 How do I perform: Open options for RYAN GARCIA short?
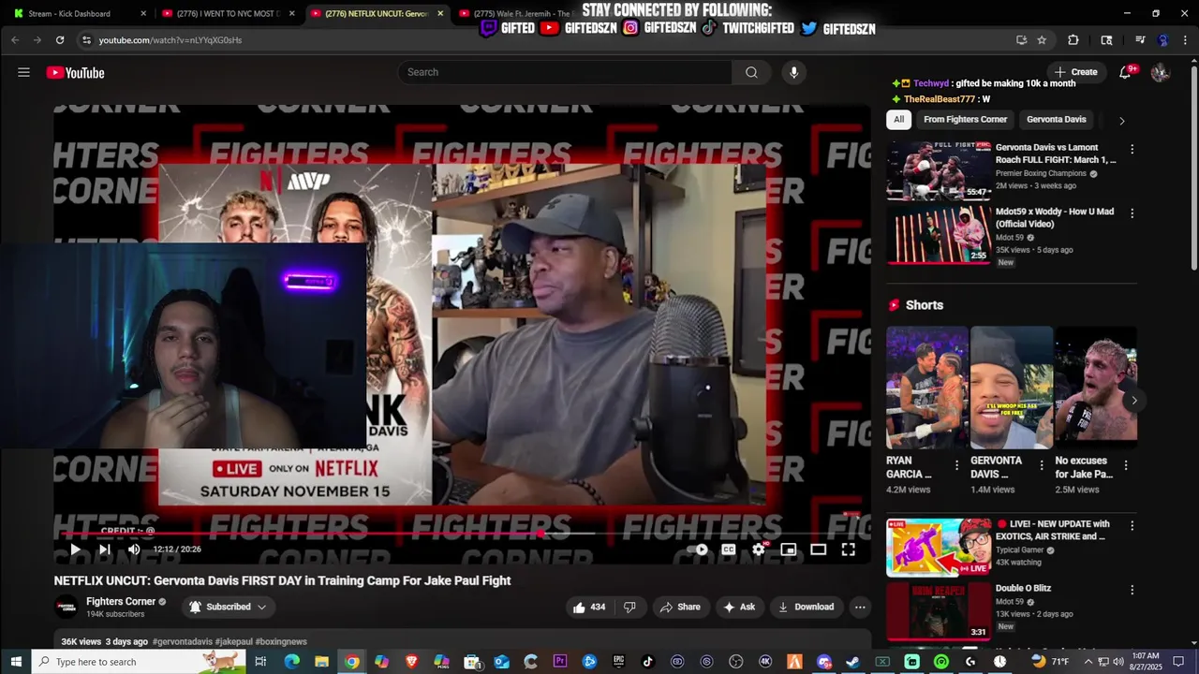coord(956,465)
